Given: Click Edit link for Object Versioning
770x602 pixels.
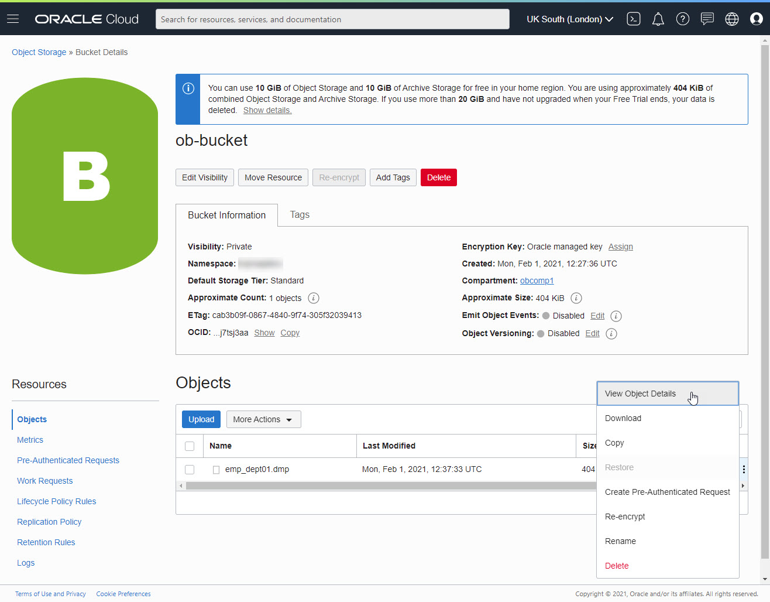Looking at the screenshot, I should click(593, 333).
